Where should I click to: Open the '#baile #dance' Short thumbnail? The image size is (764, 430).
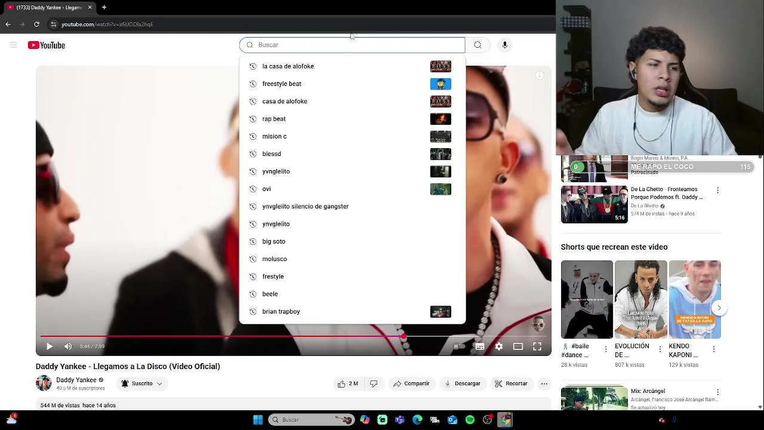(x=587, y=299)
